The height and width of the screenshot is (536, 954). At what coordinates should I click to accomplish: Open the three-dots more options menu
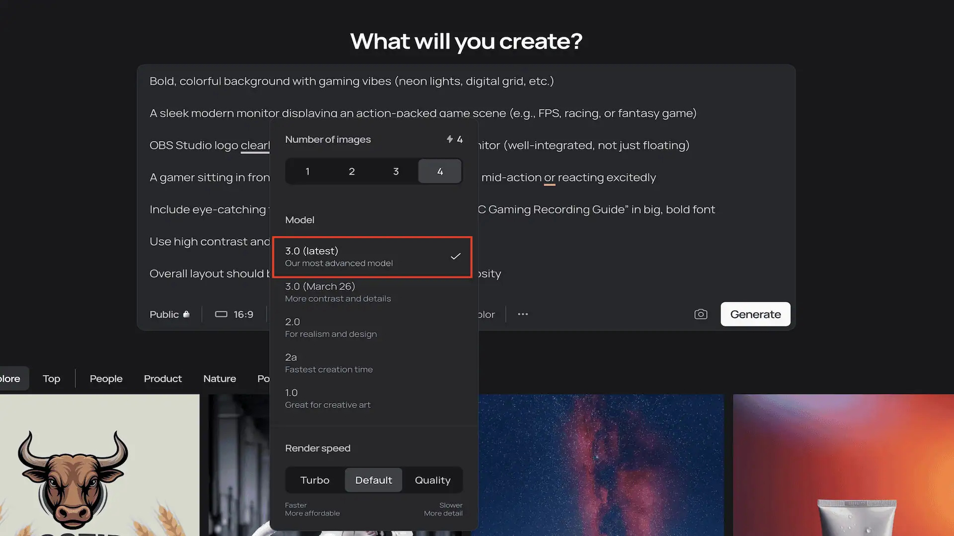coord(523,314)
